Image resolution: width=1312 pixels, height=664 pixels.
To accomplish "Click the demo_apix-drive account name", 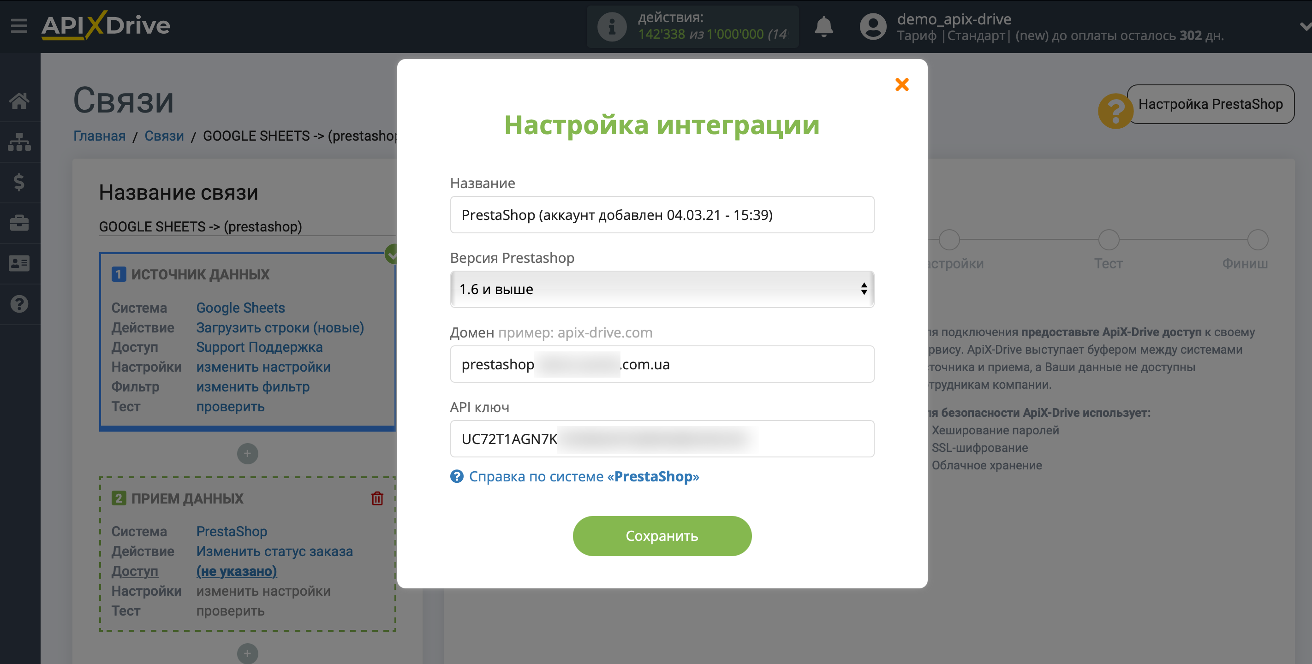I will click(x=954, y=19).
